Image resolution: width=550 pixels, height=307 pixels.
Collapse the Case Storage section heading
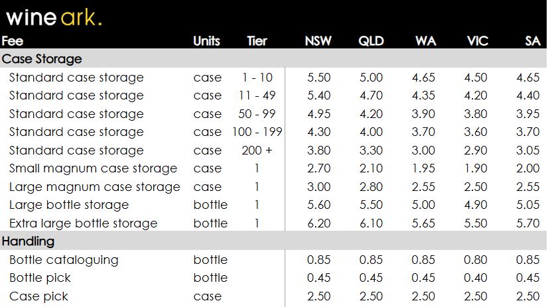click(x=42, y=59)
